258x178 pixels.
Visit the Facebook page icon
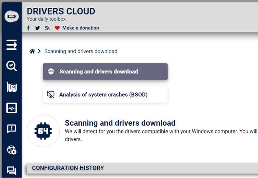coord(28,28)
